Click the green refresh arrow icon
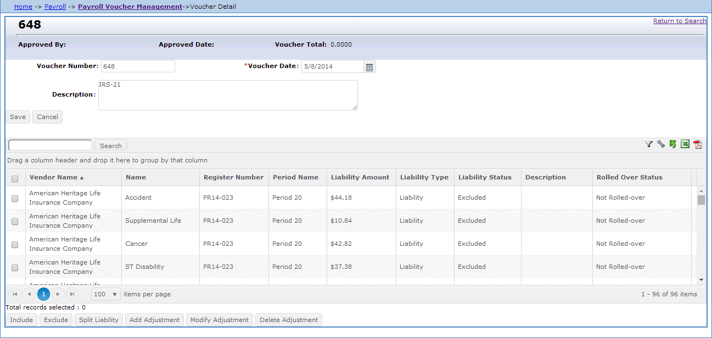This screenshot has height=338, width=712. click(x=672, y=144)
